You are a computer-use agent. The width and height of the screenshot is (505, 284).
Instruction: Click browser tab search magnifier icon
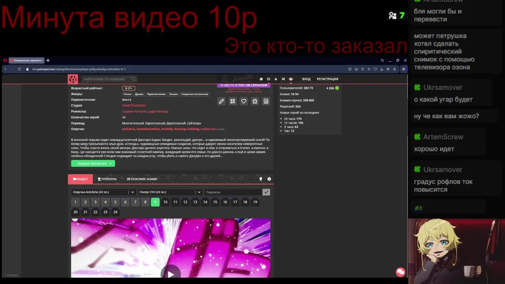(x=382, y=60)
